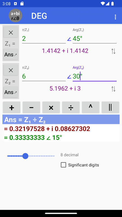Edit the |Z1| magnitude field
The image size is (122, 217).
click(x=44, y=39)
